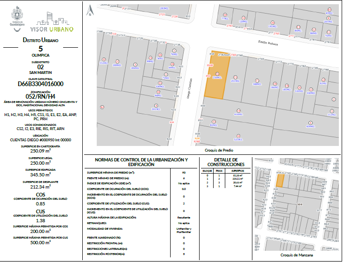Click the Frente Mínimo de Predio row label

click(108, 178)
